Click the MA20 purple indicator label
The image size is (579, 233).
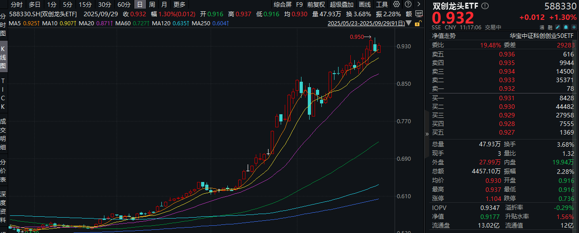(x=96, y=23)
